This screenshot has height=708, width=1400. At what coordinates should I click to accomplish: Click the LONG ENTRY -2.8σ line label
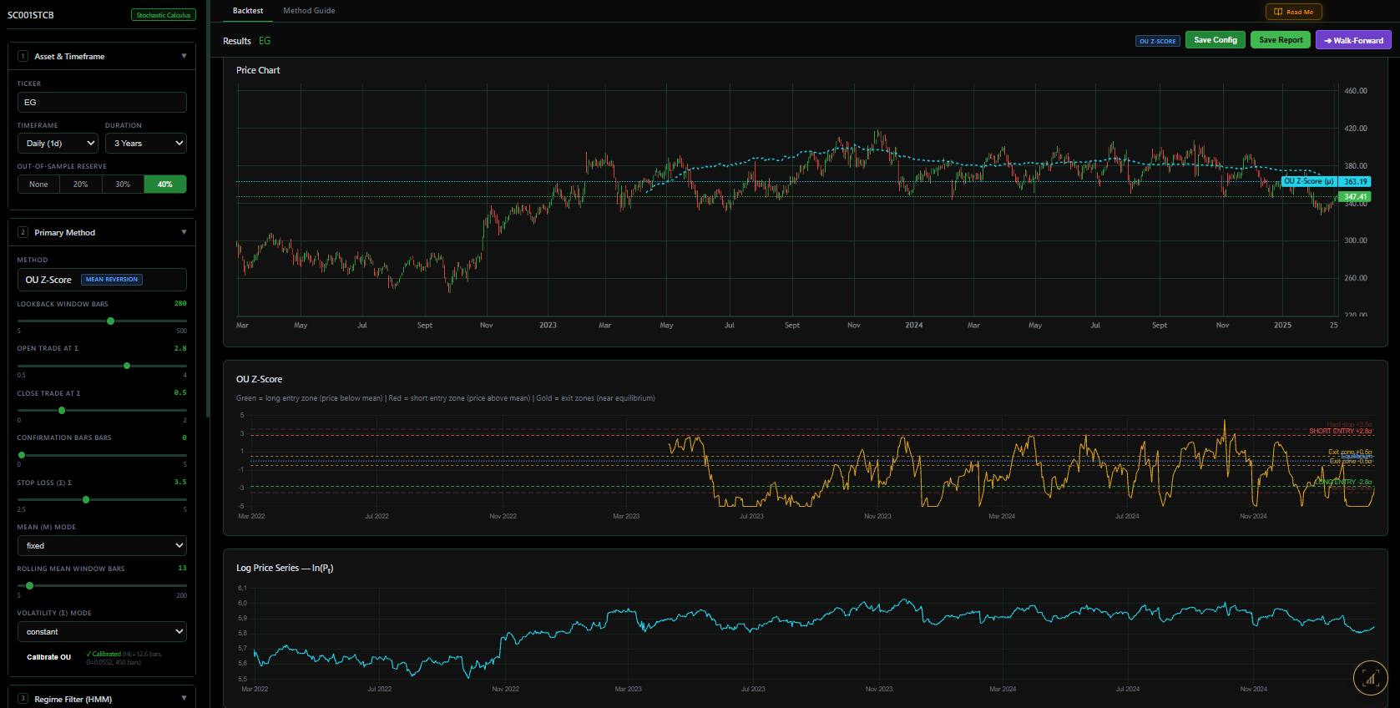click(1344, 482)
